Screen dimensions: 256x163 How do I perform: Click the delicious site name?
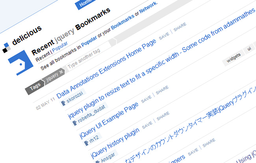(x=27, y=35)
